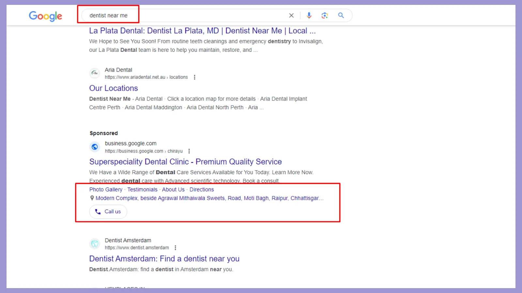The width and height of the screenshot is (522, 293).
Task: Open the Dentist Amsterdam result options menu
Action: tap(176, 248)
